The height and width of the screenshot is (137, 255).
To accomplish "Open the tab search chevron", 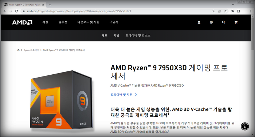I will [233, 5].
